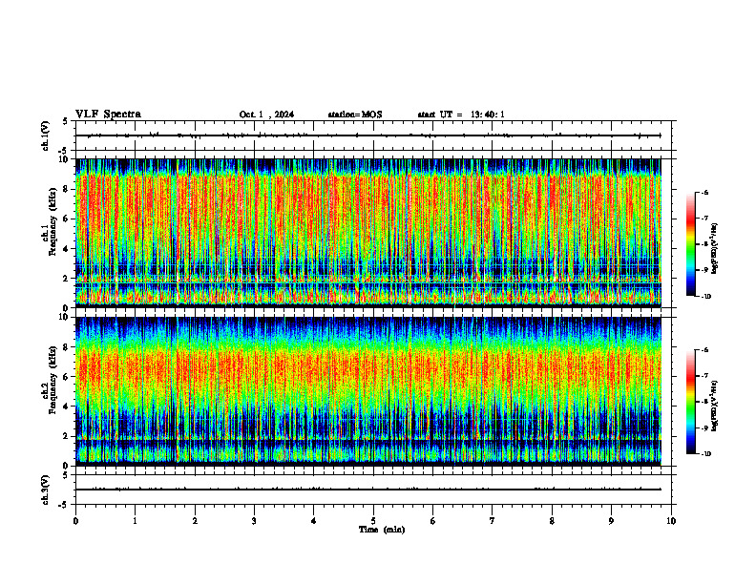Click the time axis tick label '5'
This screenshot has height=584, width=756.
click(x=373, y=521)
